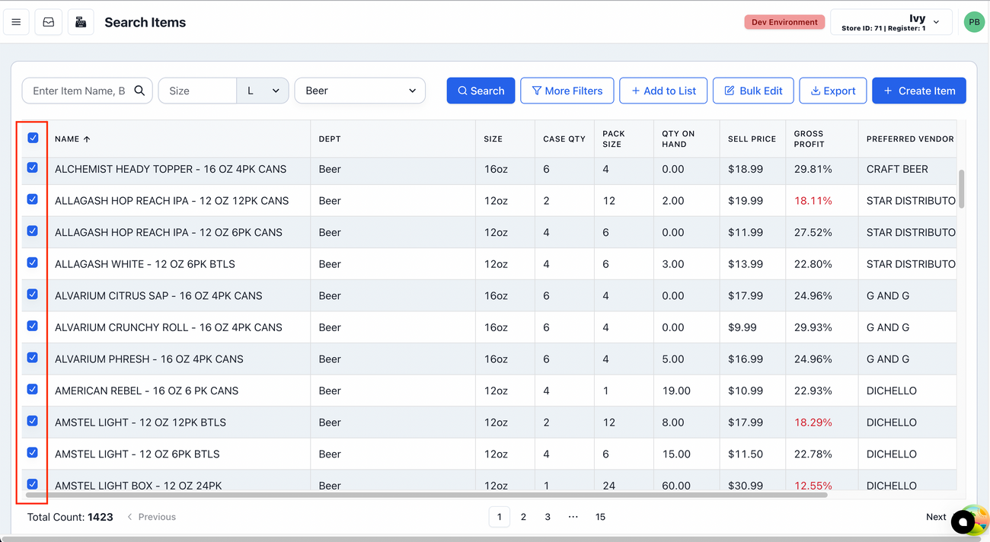
Task: Open the inbox mail icon
Action: pos(49,22)
